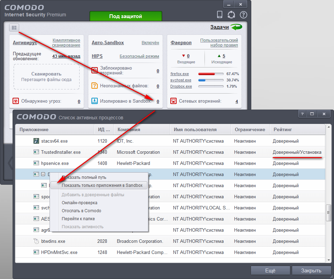Select the stacsv64.exe music note icon
The width and height of the screenshot is (334, 279).
[36, 141]
